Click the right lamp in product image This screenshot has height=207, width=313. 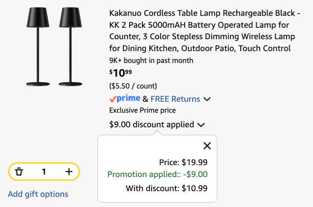[x=70, y=47]
